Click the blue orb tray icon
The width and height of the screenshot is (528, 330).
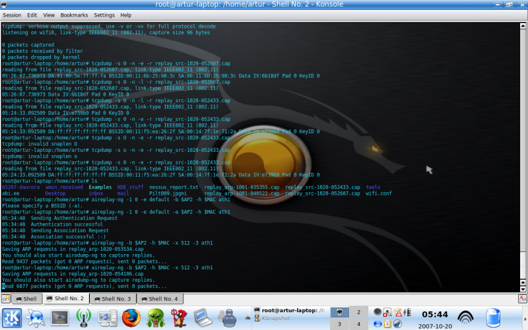point(378,323)
